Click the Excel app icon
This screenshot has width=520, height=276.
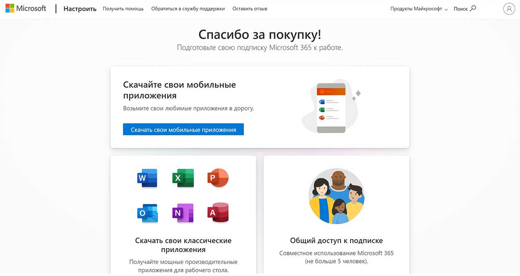coord(183,178)
